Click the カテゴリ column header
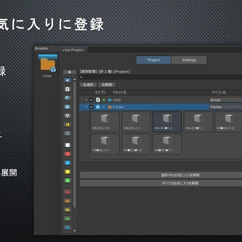 click(x=100, y=93)
